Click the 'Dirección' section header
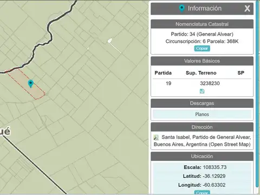This screenshot has width=260, height=195. (202, 127)
